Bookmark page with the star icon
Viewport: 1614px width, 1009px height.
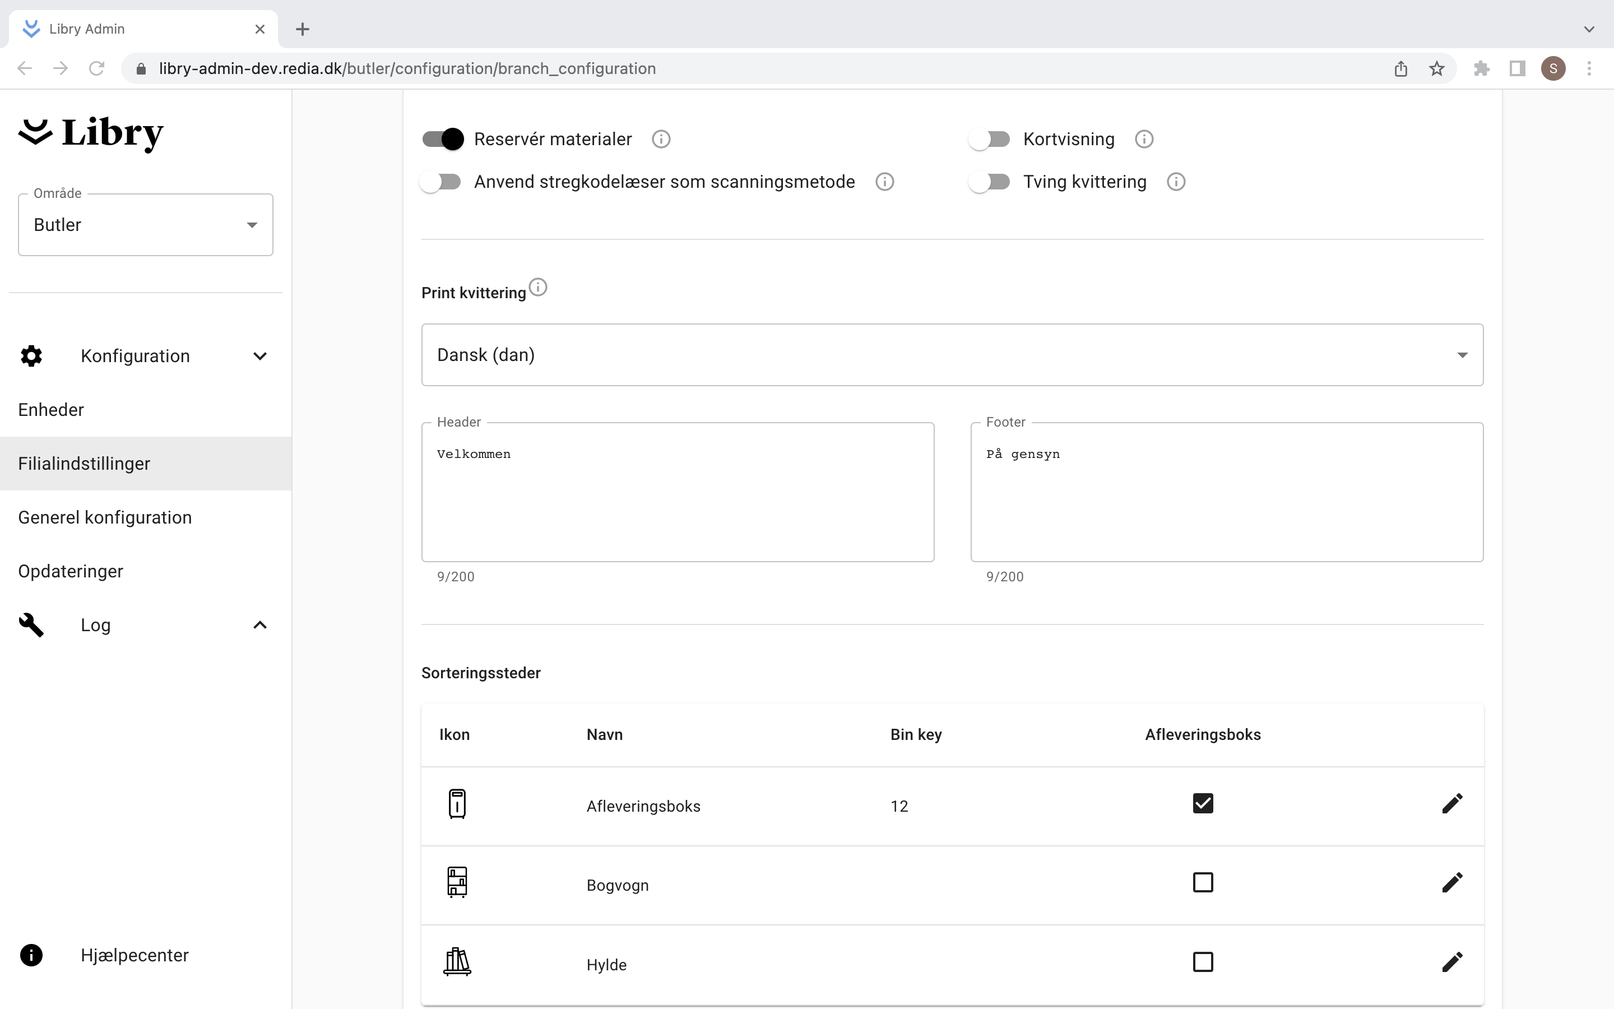click(x=1436, y=69)
